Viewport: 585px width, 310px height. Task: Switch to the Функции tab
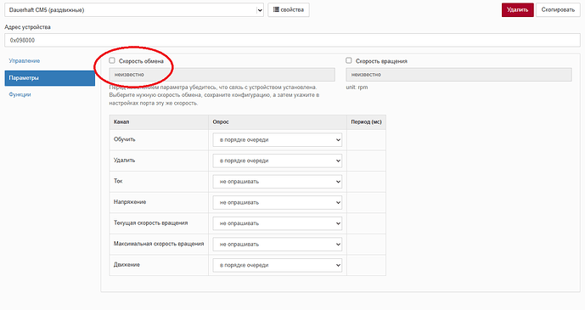click(x=20, y=95)
